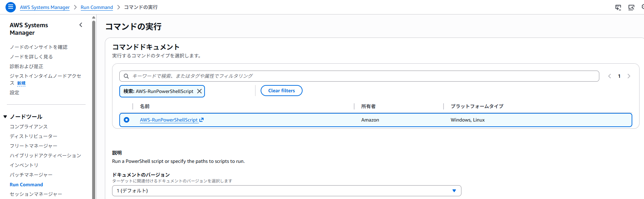The width and height of the screenshot is (644, 199).
Task: Select the AWS-RunPowerShellScript radio button
Action: pos(127,120)
